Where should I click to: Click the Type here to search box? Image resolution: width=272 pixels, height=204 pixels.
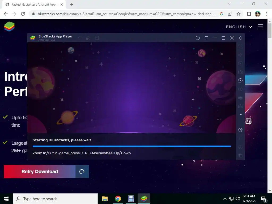[55, 199]
